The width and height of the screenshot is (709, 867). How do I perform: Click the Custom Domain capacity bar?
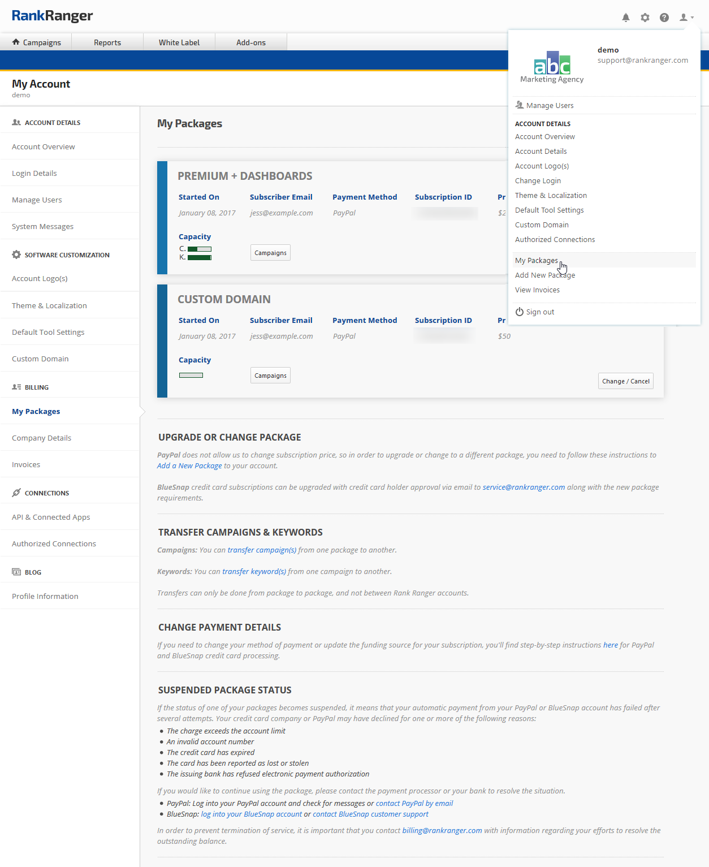[x=191, y=375]
